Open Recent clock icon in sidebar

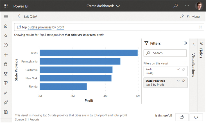pyautogui.click(x=6, y=45)
